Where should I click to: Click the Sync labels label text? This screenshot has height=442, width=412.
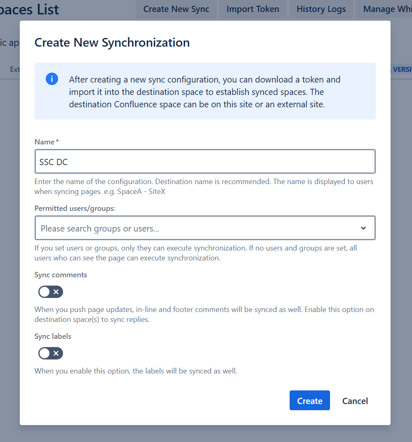coord(53,336)
